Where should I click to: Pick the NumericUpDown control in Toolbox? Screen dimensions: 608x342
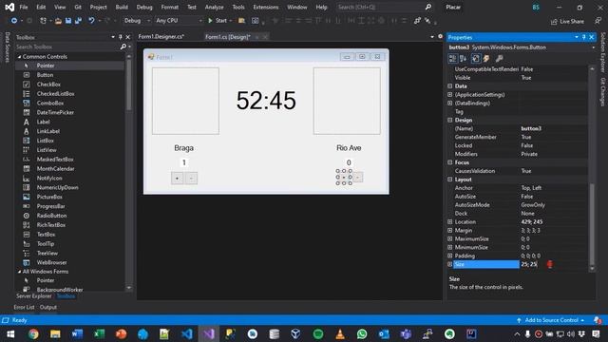(57, 187)
